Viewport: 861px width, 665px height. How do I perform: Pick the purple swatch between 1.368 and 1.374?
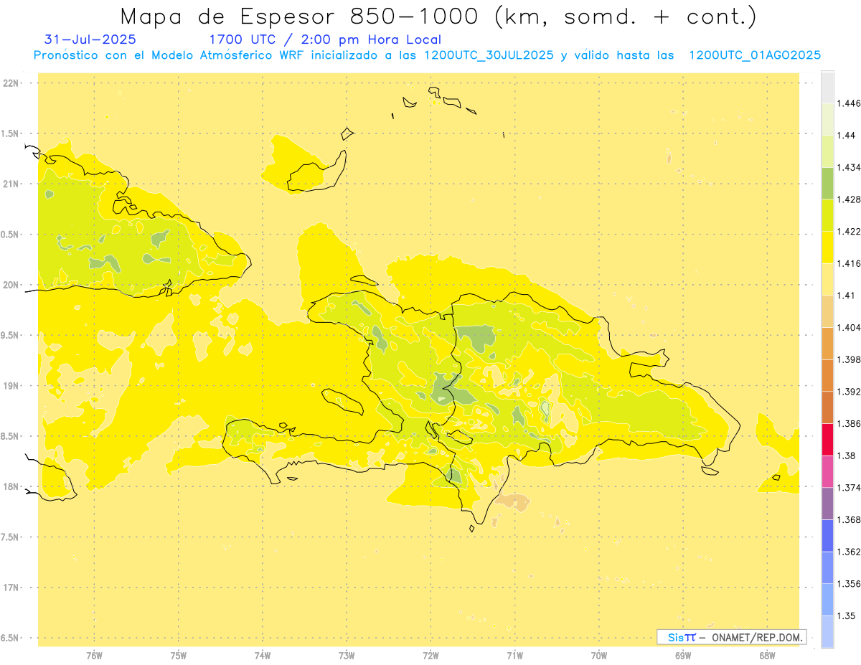point(827,504)
